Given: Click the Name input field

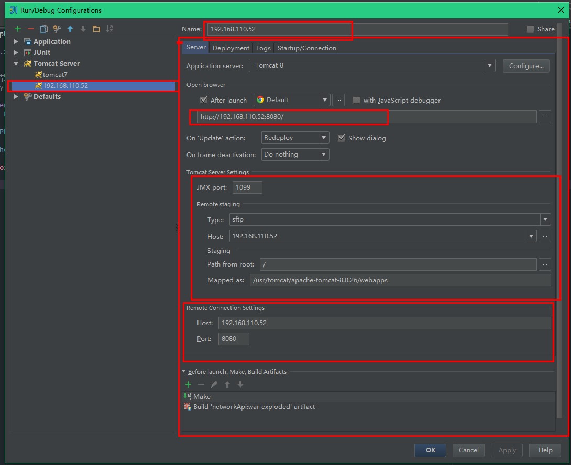Looking at the screenshot, I should point(357,29).
